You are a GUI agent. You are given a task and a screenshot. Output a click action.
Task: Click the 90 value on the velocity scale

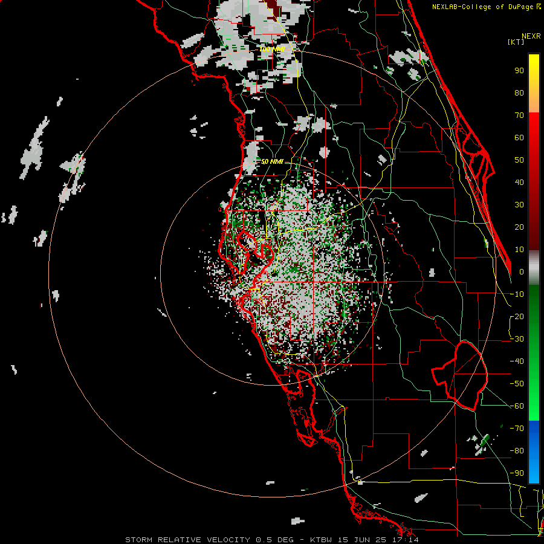coord(519,71)
